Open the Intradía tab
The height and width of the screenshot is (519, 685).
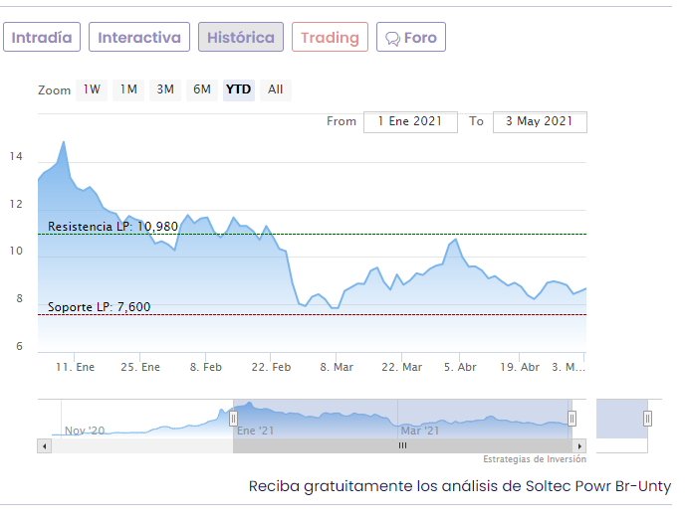[x=41, y=38]
